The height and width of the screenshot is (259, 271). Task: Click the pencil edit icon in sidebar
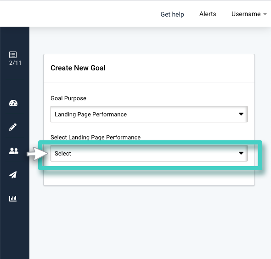[x=13, y=127]
